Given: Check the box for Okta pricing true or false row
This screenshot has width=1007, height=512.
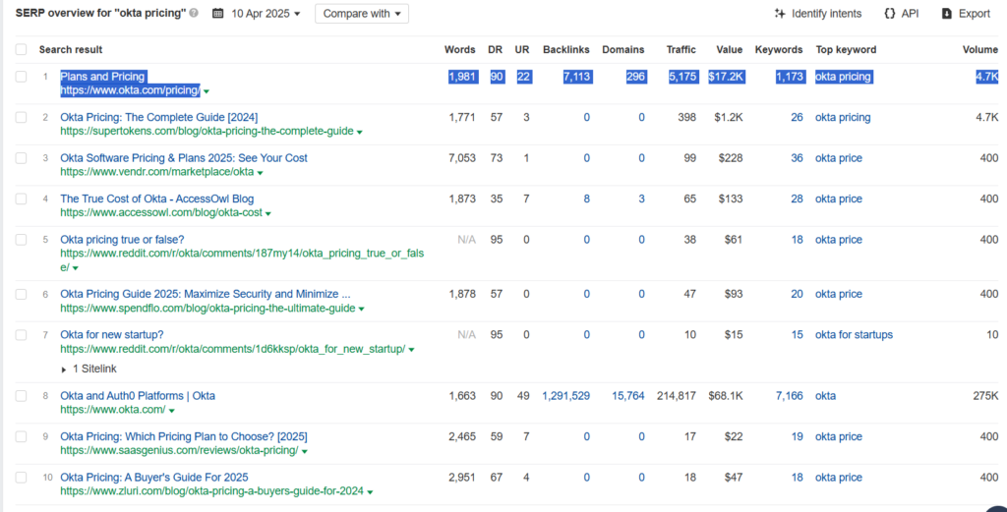Looking at the screenshot, I should click(22, 240).
